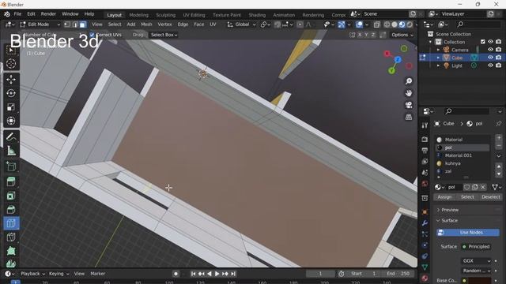Select the Cursor tool in toolbar
Screen dimensions: 506x284
point(11,63)
